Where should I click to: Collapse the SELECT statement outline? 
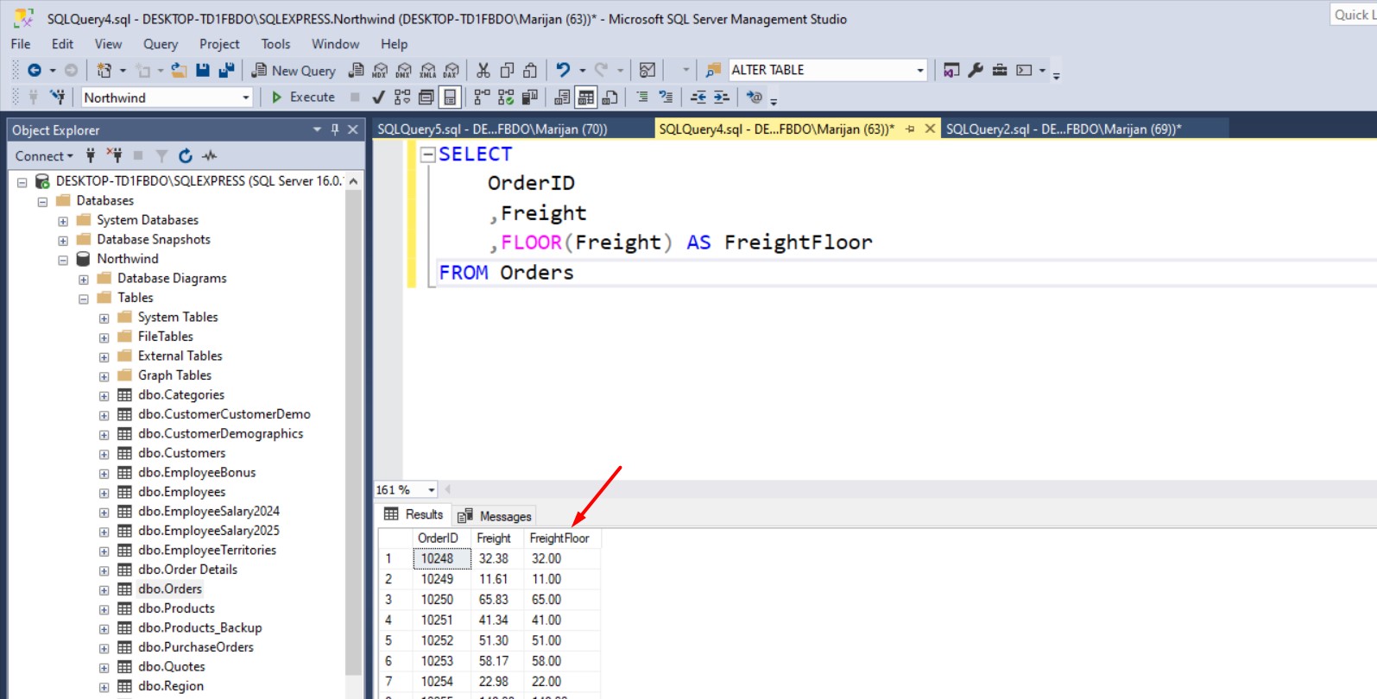point(427,154)
